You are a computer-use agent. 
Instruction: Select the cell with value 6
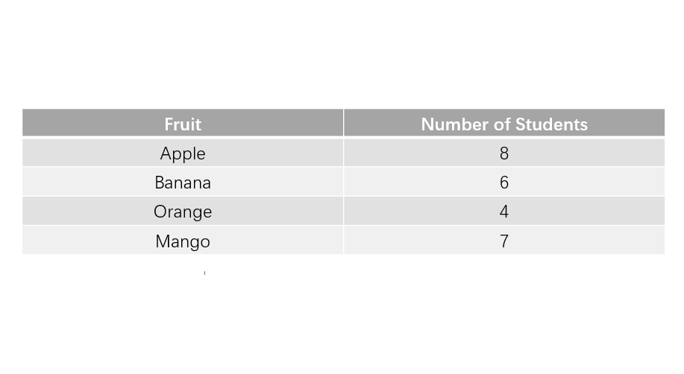504,182
